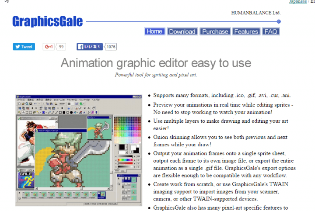The height and width of the screenshot is (211, 315).
Task: Click the bullet 'Output your animation frames onto'
Action: 224,164
